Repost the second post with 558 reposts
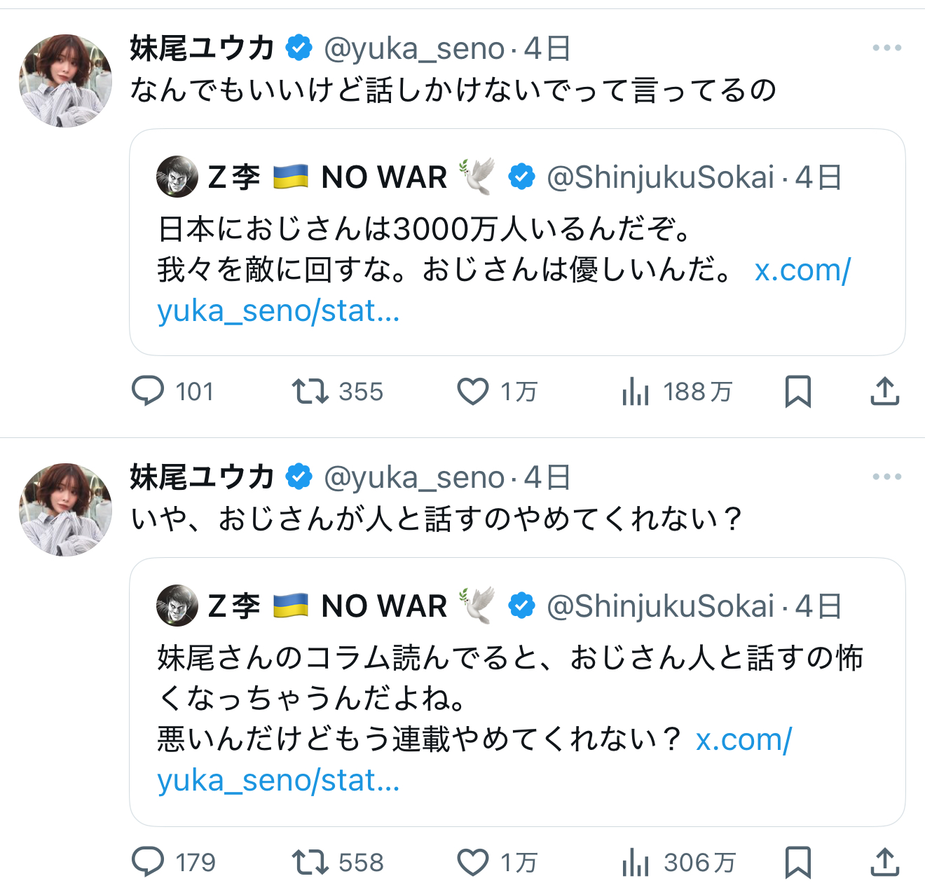This screenshot has height=895, width=925. tap(310, 862)
